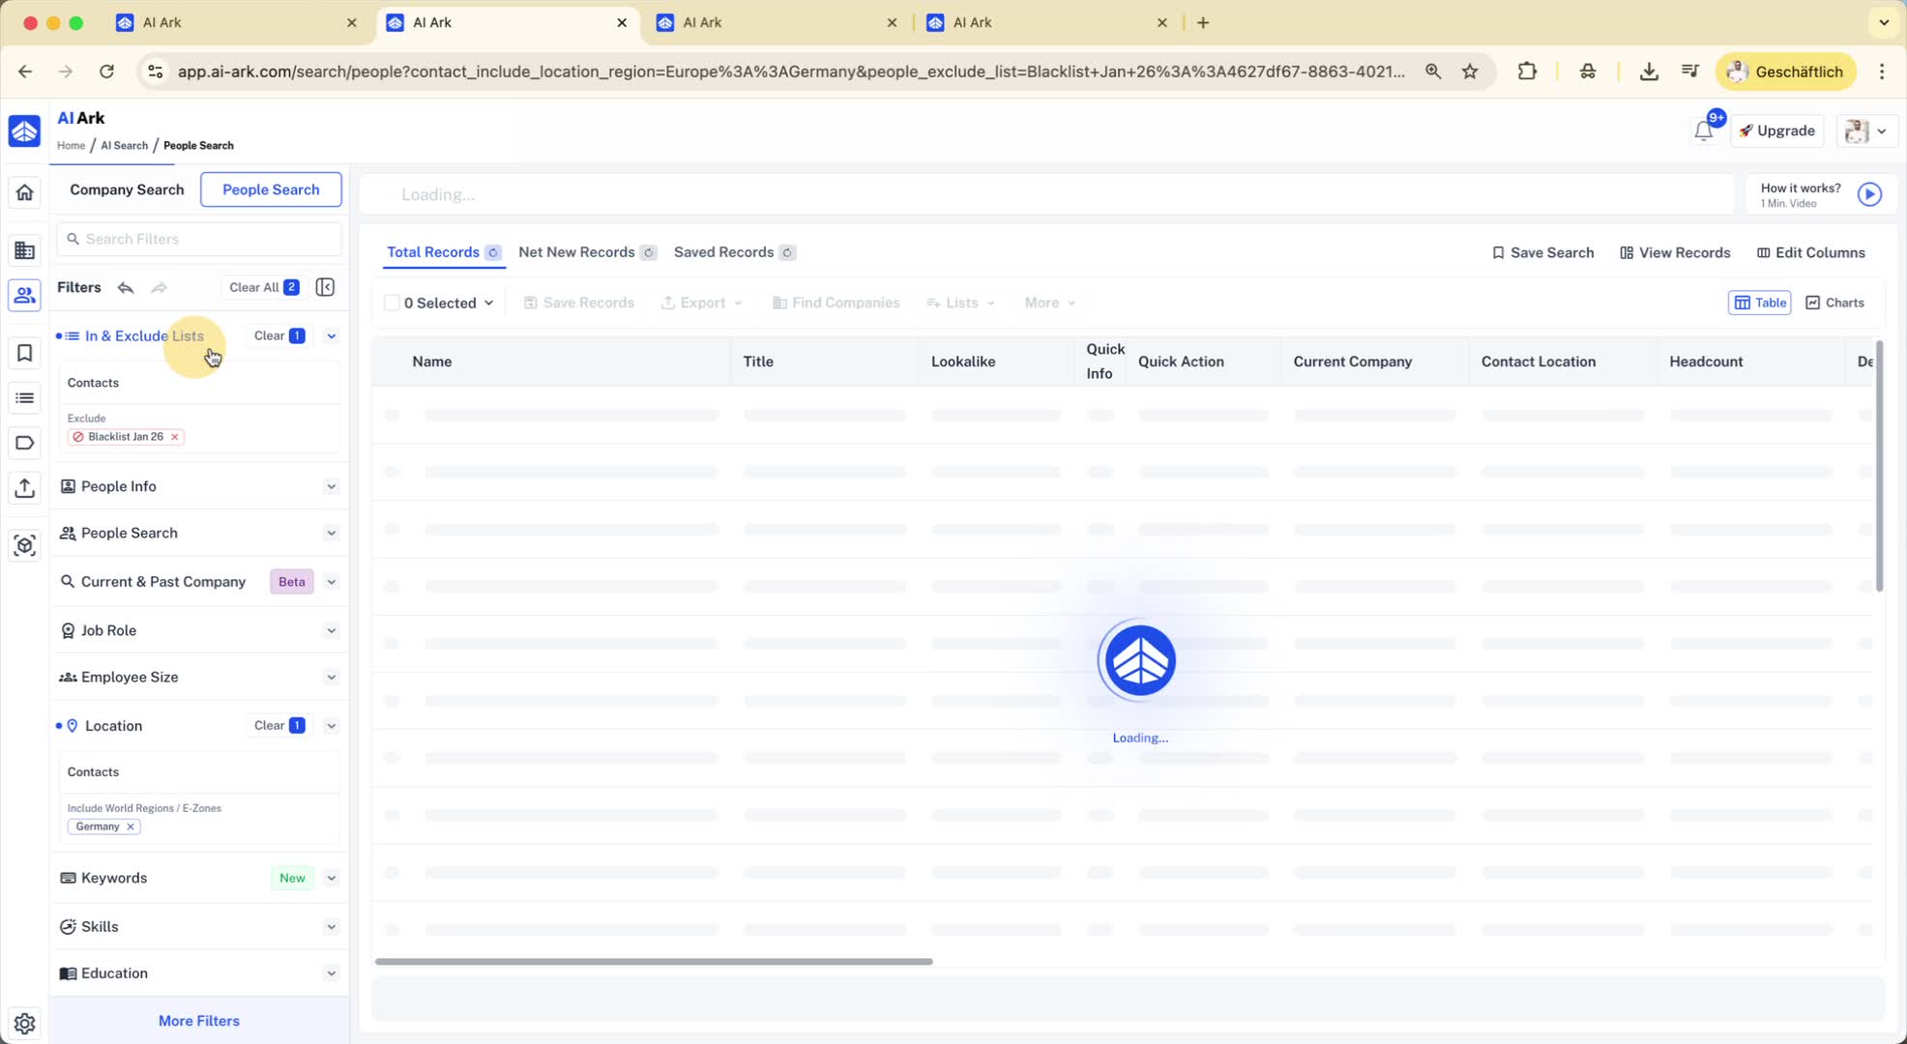Remove the Germany location filter tag

(131, 826)
